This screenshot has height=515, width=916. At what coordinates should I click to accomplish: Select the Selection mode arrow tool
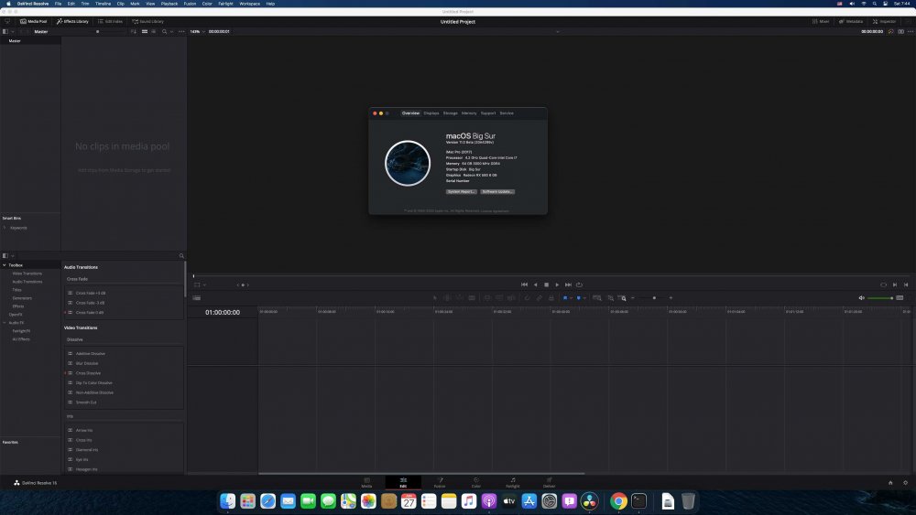tap(434, 298)
